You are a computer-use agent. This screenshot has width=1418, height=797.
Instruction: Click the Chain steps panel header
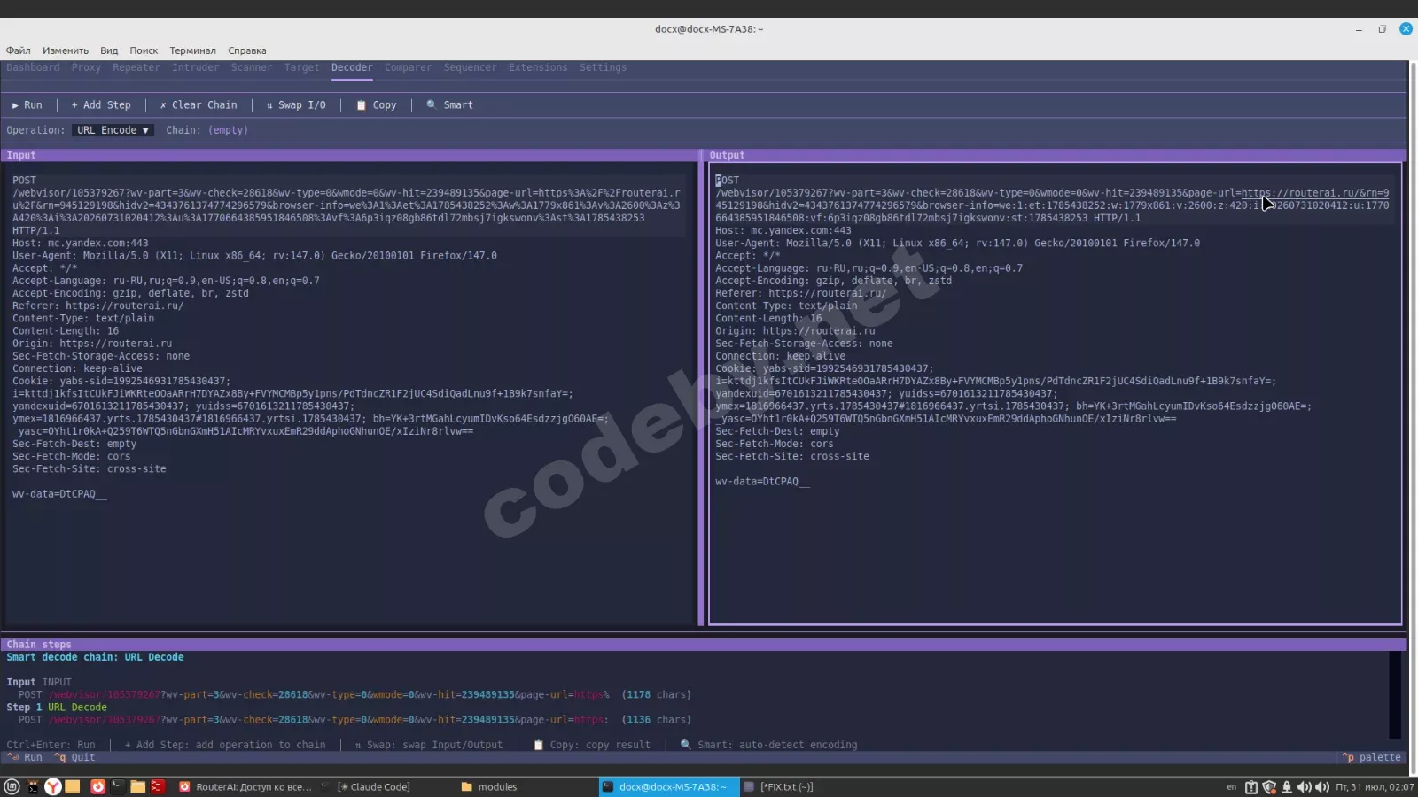tap(704, 645)
